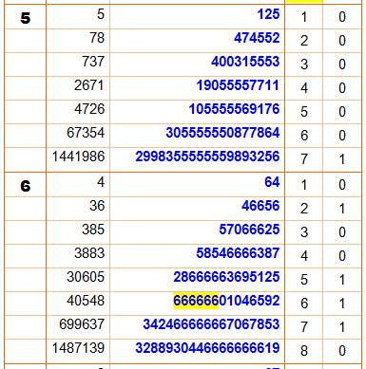
Task: Click base number 1441986
Action: pos(78,157)
